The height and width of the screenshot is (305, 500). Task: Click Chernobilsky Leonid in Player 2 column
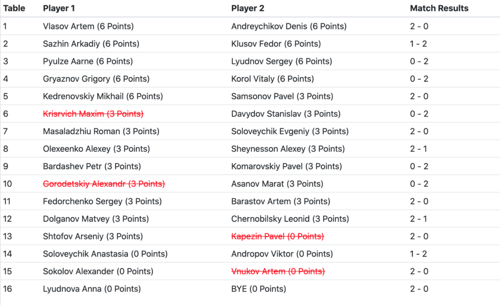pos(290,219)
